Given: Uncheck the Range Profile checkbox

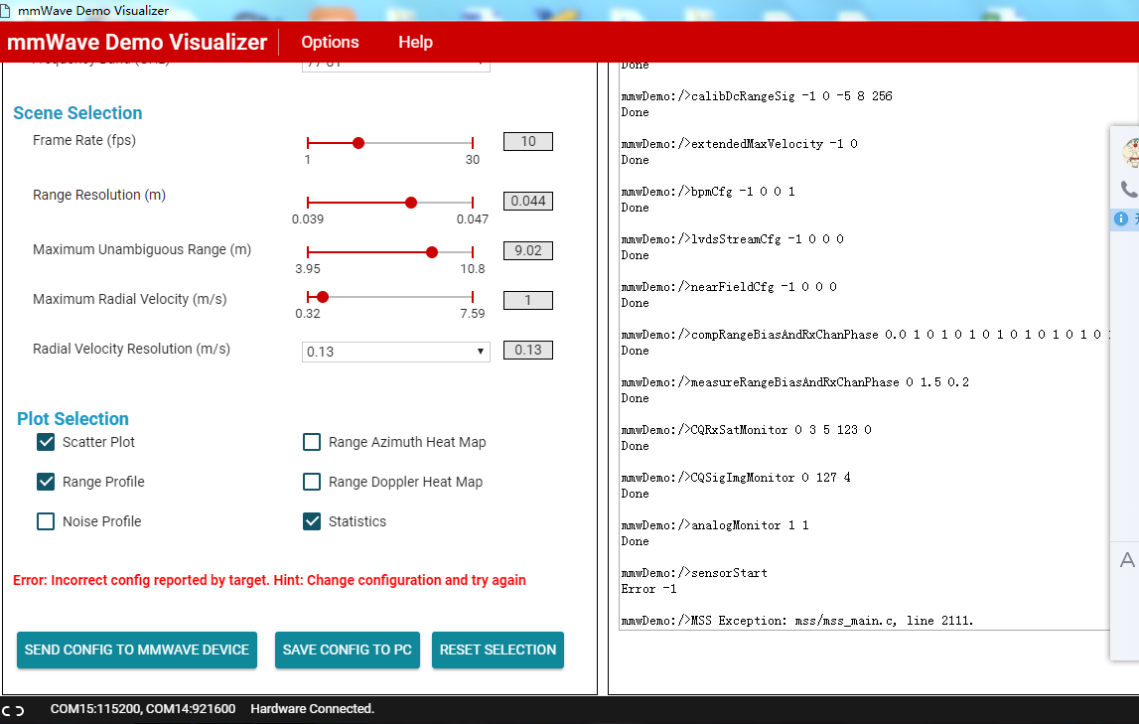Looking at the screenshot, I should click(x=46, y=482).
